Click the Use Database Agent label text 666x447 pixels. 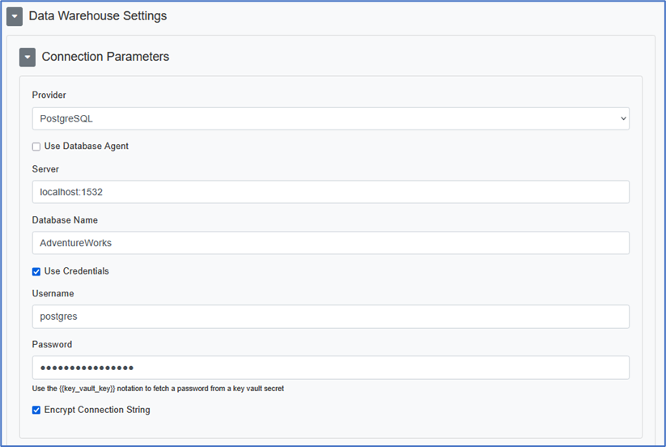[87, 147]
